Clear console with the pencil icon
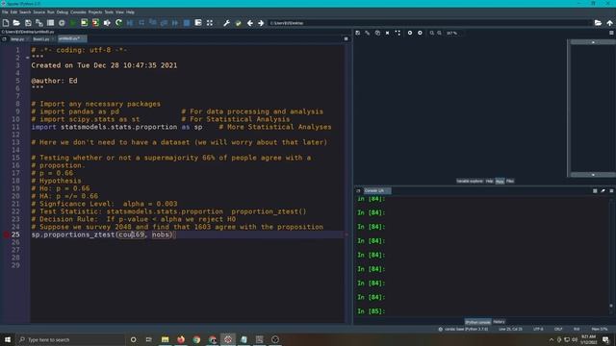616x346 pixels. [603, 190]
